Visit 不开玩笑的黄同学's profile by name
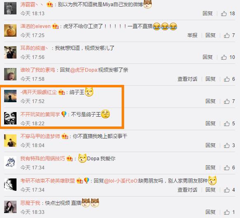The width and height of the screenshot is (240, 218). click(x=40, y=114)
